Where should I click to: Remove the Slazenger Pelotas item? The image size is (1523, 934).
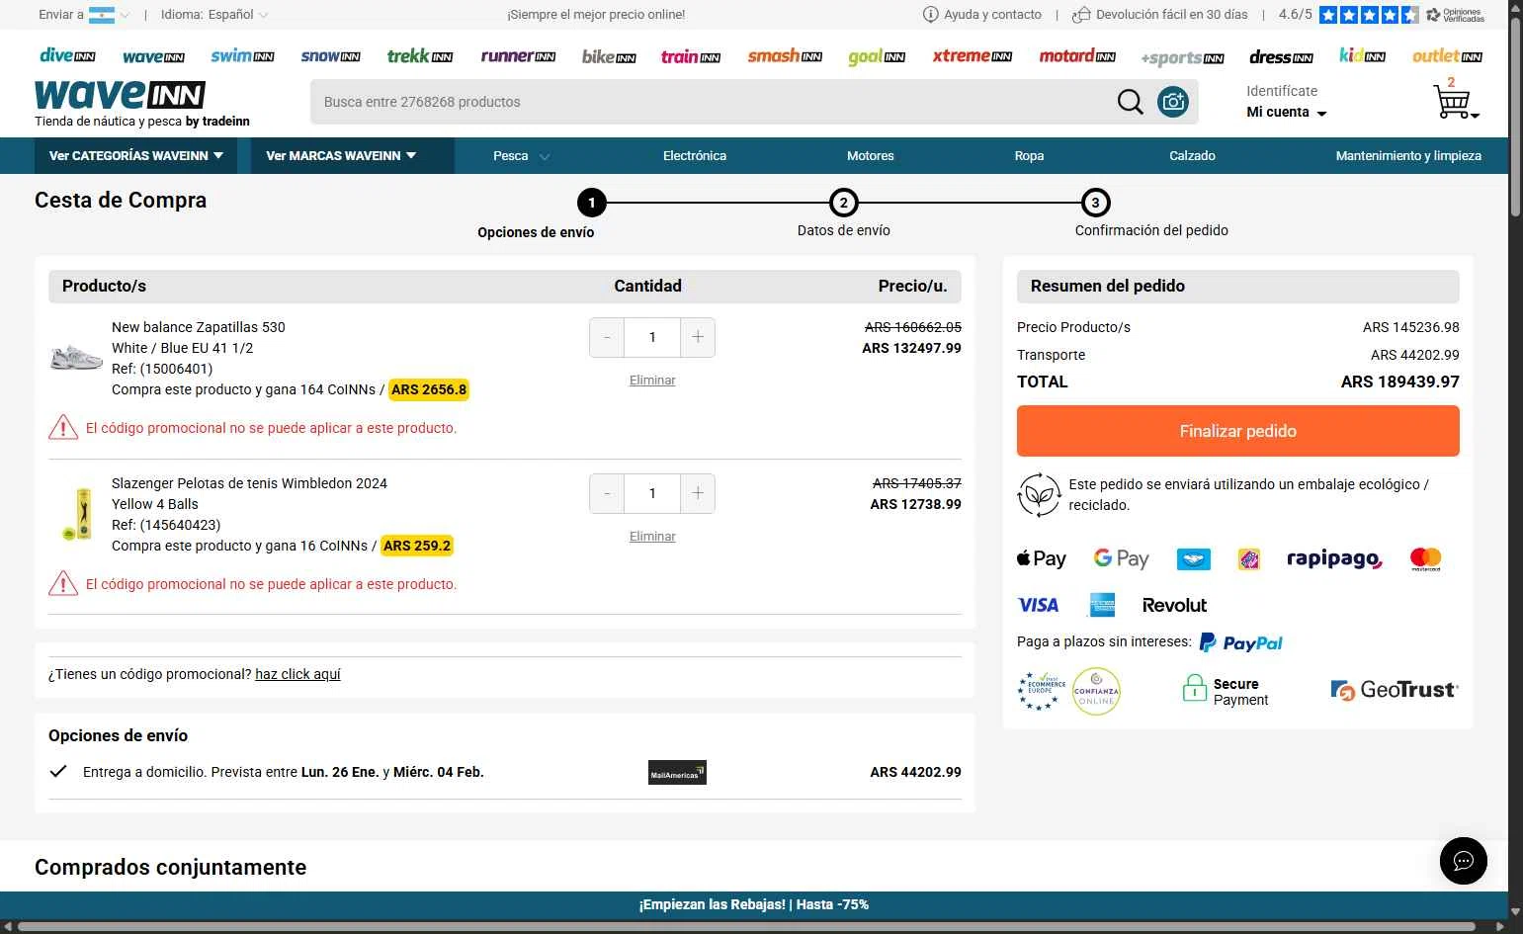click(652, 537)
